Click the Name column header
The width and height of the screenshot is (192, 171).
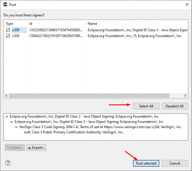[x=92, y=24]
